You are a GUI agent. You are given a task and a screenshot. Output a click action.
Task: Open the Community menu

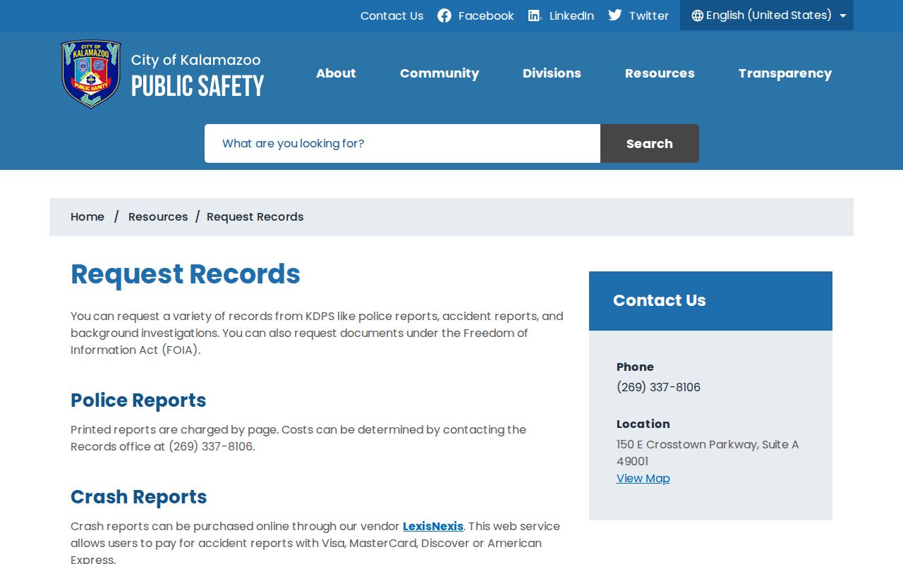(x=440, y=73)
